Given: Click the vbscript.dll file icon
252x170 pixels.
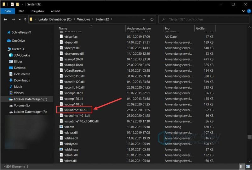Looking at the screenshot, I should coord(61,48).
